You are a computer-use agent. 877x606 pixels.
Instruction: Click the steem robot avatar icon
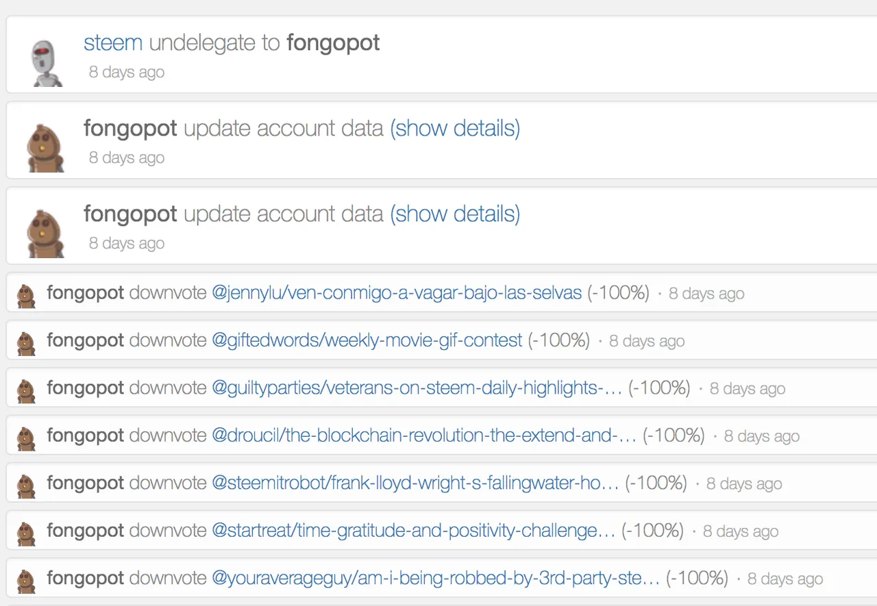(x=46, y=62)
